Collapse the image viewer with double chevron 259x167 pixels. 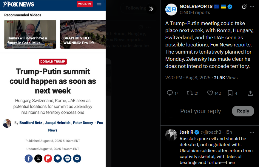[151, 9]
